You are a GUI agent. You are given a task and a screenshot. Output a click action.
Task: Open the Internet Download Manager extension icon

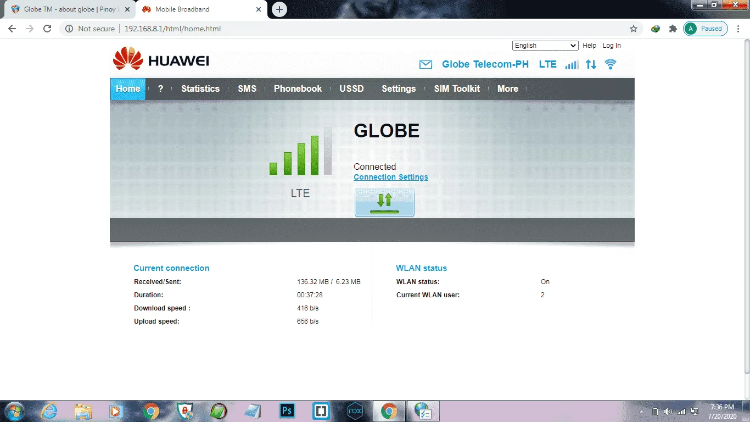(x=656, y=29)
